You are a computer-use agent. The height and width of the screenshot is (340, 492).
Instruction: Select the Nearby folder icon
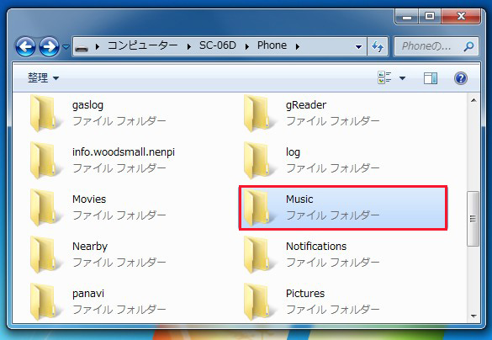(x=45, y=254)
